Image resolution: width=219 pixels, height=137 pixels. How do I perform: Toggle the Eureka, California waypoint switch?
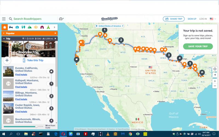(51, 71)
